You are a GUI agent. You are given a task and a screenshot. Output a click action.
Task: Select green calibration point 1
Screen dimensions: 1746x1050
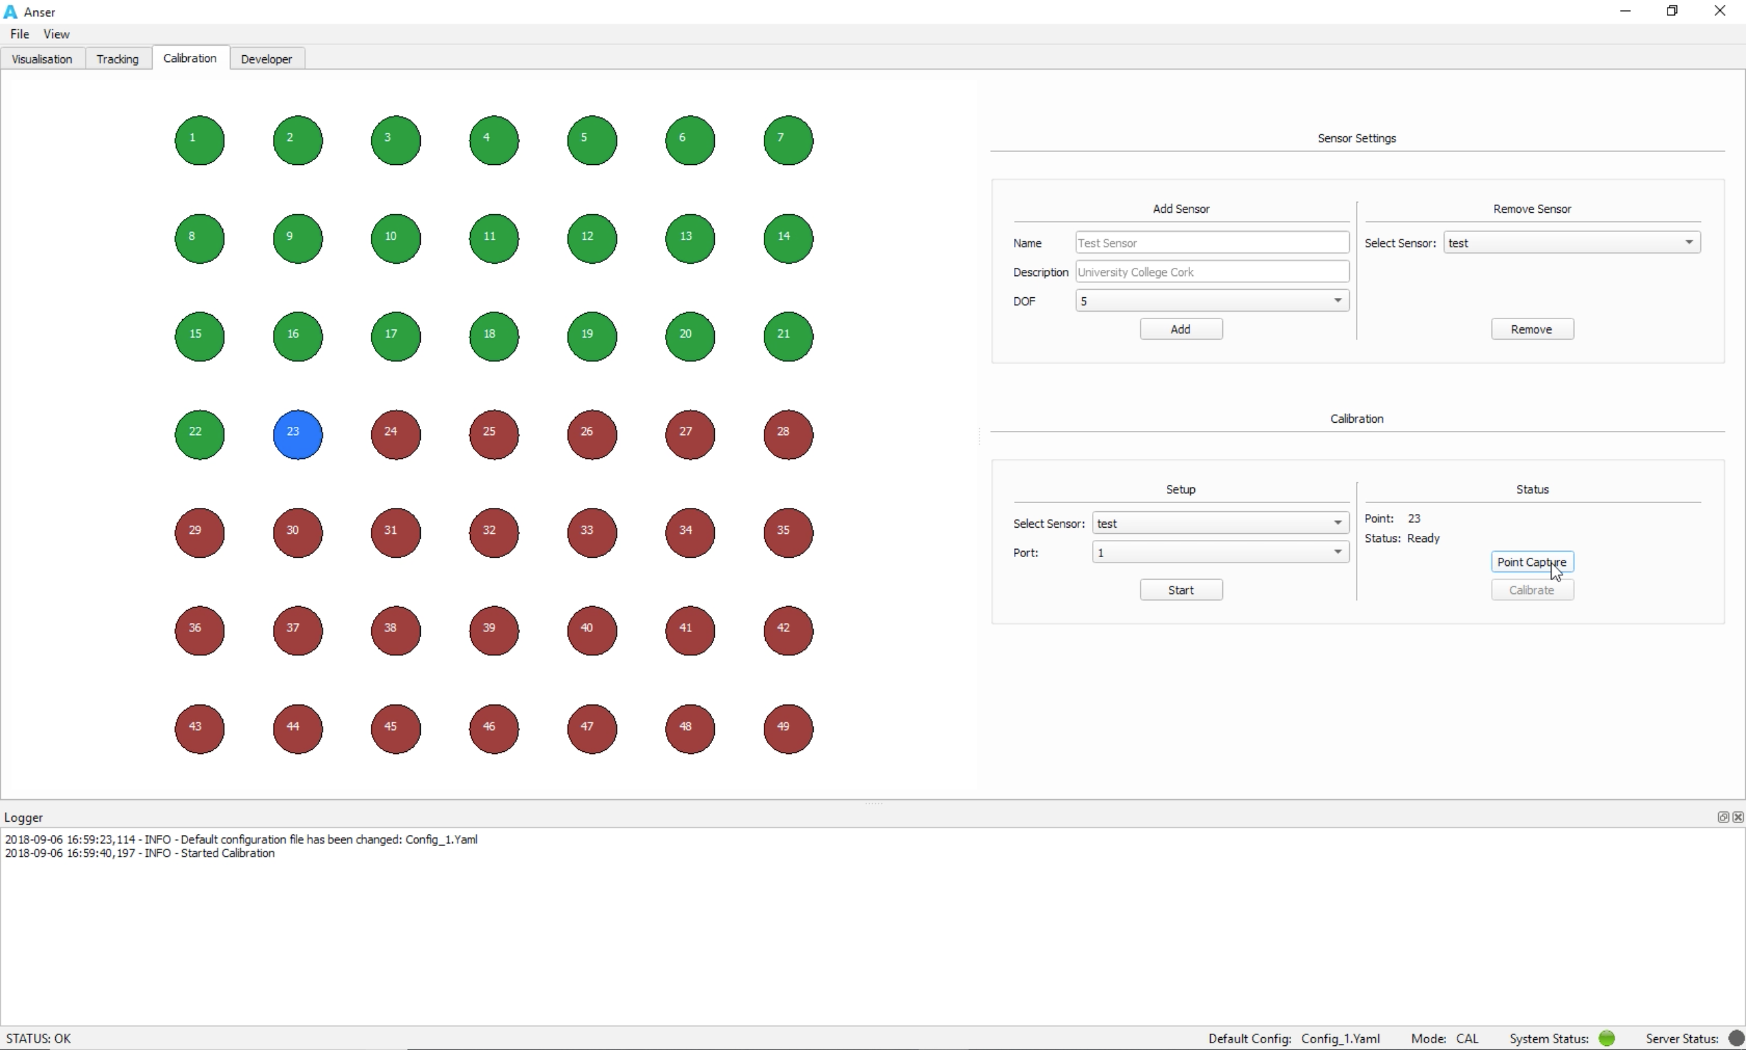(x=198, y=139)
